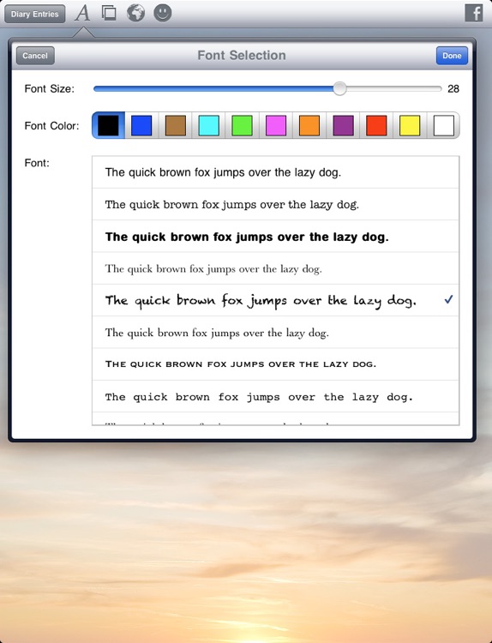This screenshot has width=492, height=643.
Task: Confirm font selection with Done
Action: tap(452, 56)
